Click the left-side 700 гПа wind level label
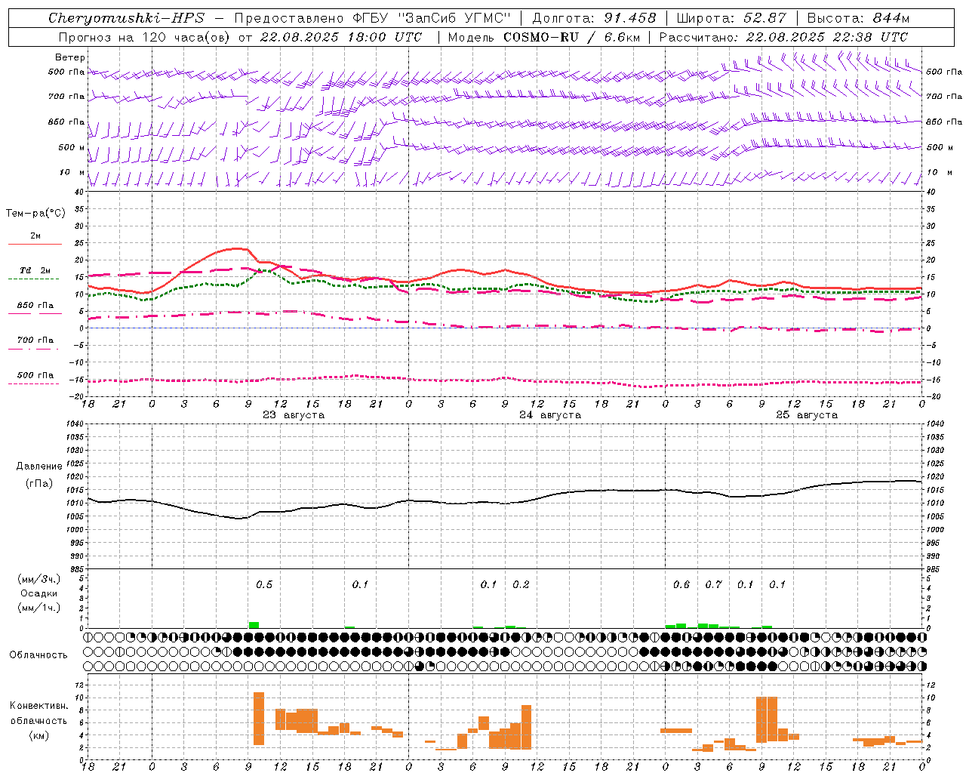 pos(66,97)
